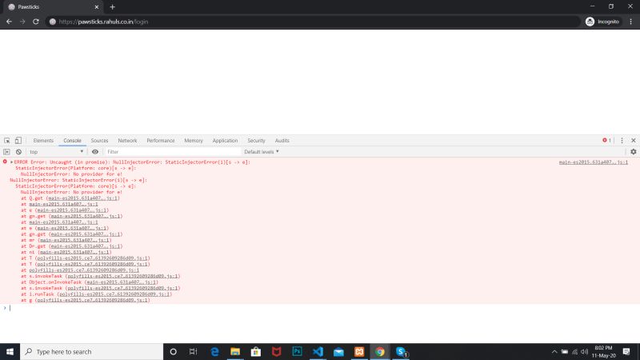Switch to the Elements tab
Screen dimensions: 640x360
[x=43, y=141]
